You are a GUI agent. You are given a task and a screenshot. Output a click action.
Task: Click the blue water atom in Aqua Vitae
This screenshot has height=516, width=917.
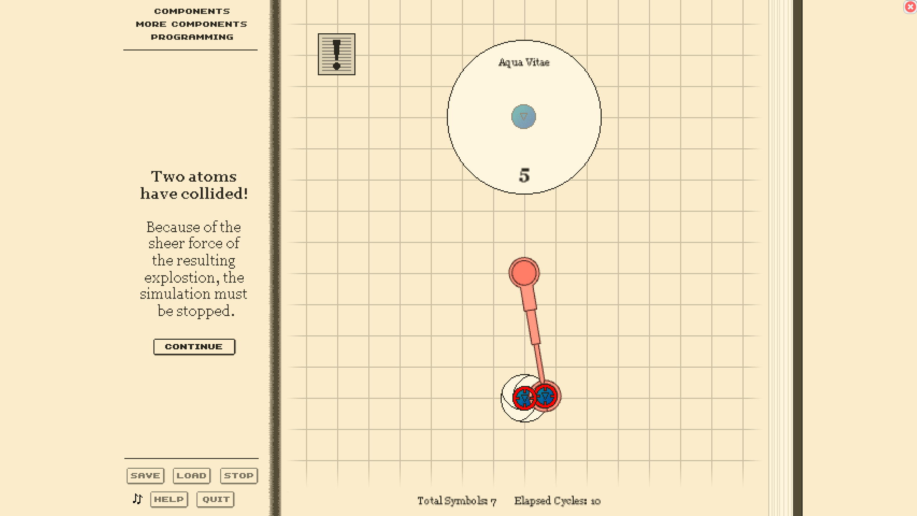coord(524,117)
